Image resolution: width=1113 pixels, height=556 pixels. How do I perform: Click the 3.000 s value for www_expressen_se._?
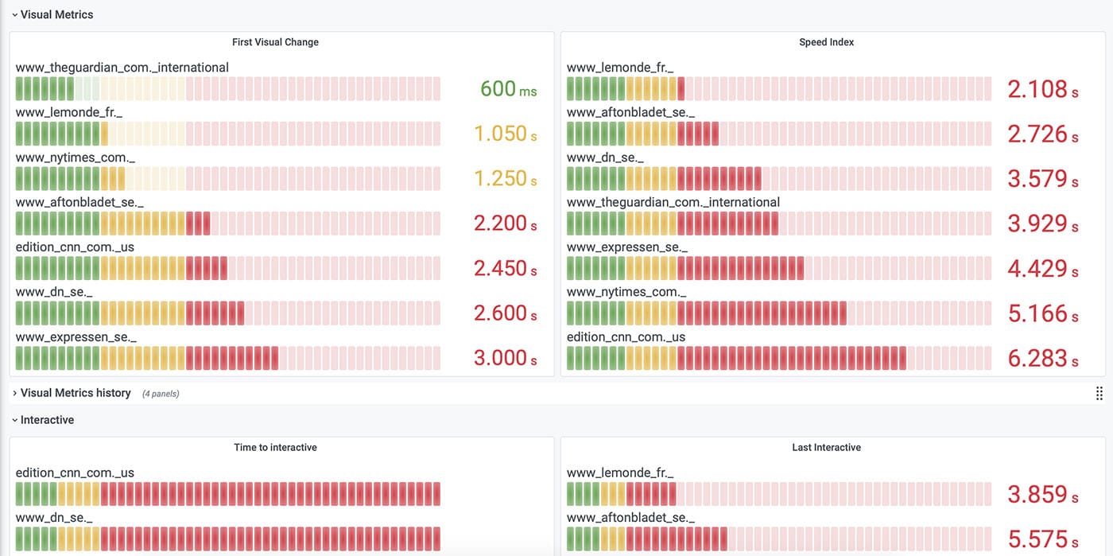(505, 358)
